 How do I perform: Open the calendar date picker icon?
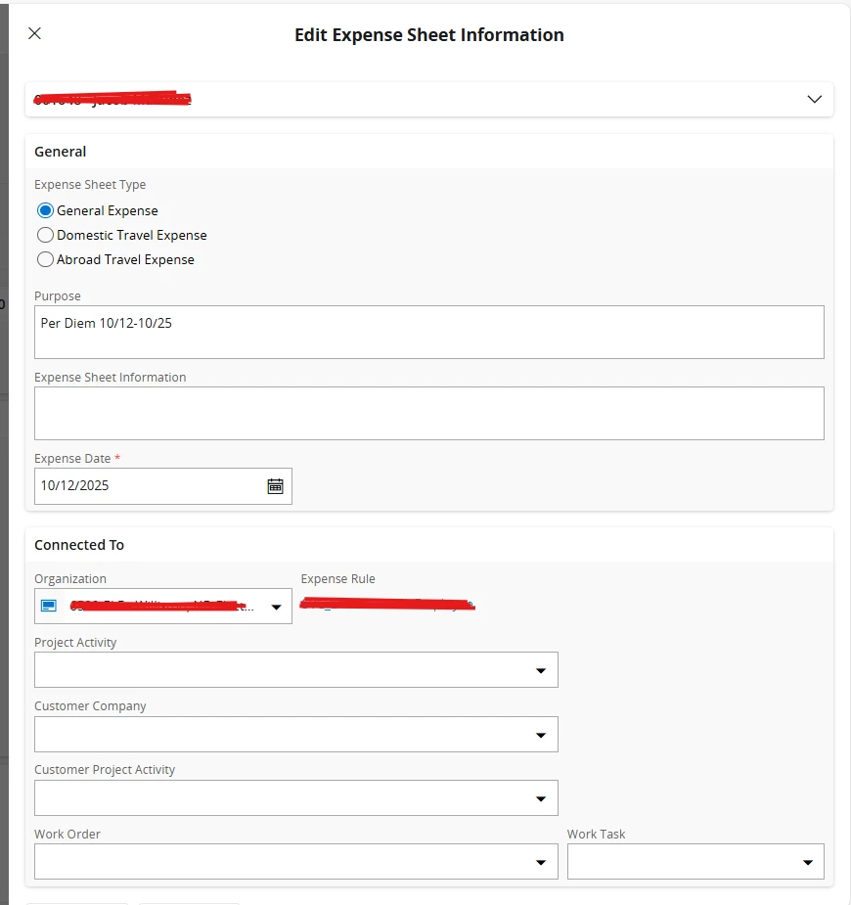tap(275, 486)
